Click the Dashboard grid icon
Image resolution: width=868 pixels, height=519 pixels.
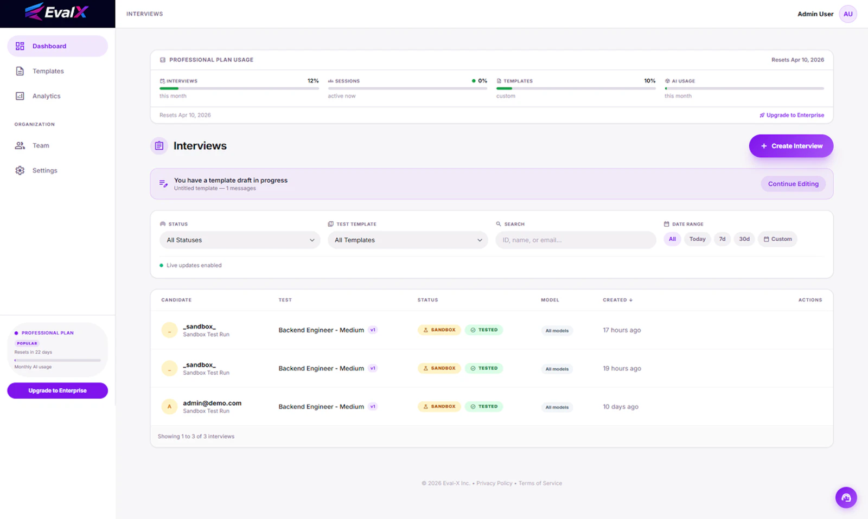20,46
